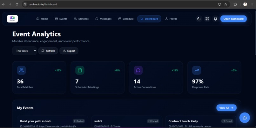Open the Confnect Lunch Party event
Image resolution: width=256 pixels, height=128 pixels.
pyautogui.click(x=201, y=122)
